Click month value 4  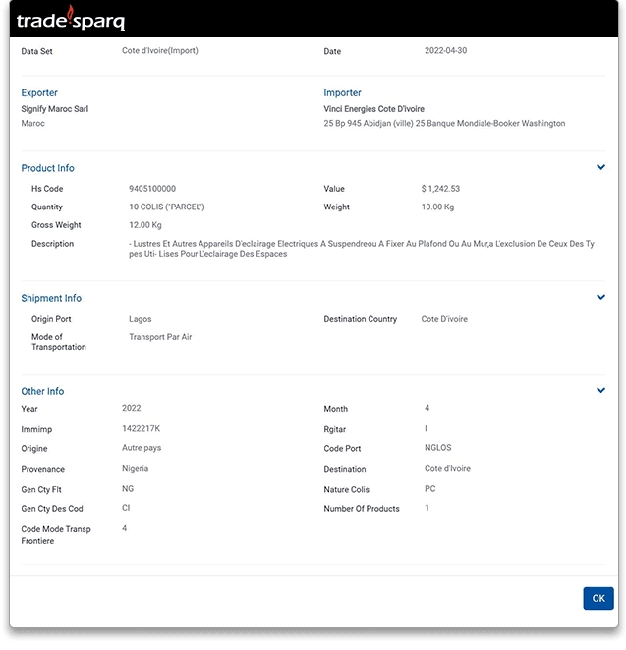pos(427,408)
